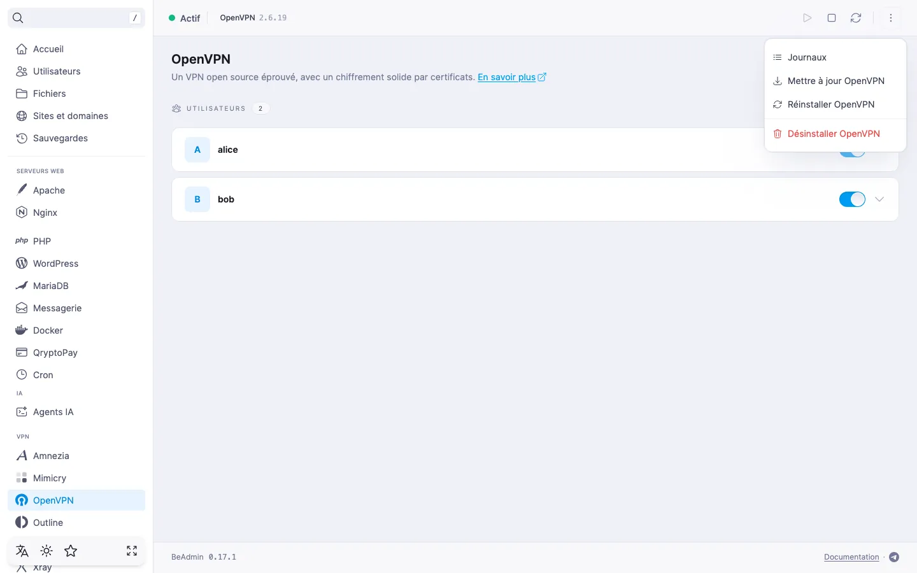917x573 pixels.
Task: Click the language switcher icon
Action: [x=22, y=551]
